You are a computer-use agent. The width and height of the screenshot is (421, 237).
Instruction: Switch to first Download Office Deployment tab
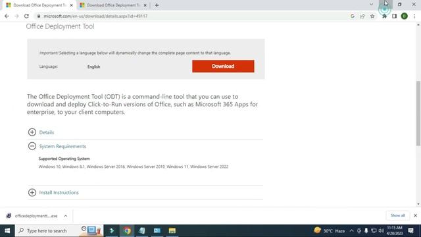pyautogui.click(x=39, y=5)
